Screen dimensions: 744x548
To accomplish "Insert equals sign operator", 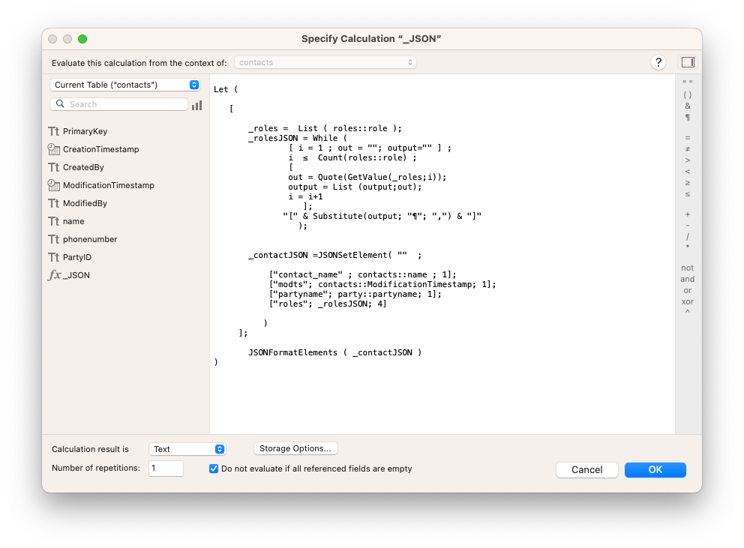I will click(688, 138).
